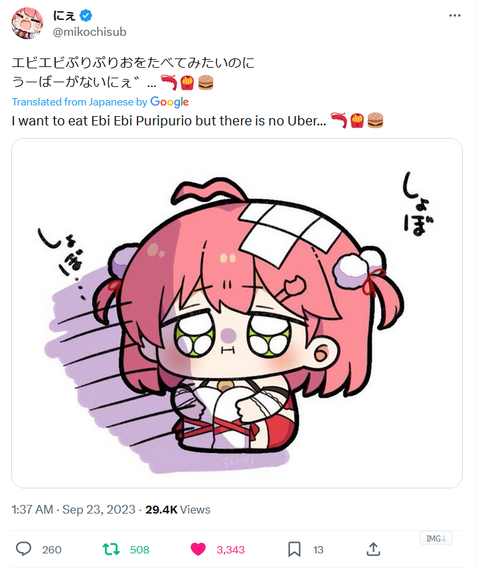Viewport: 478px width, 568px height.
Task: Click the reply speech bubble icon
Action: point(23,549)
